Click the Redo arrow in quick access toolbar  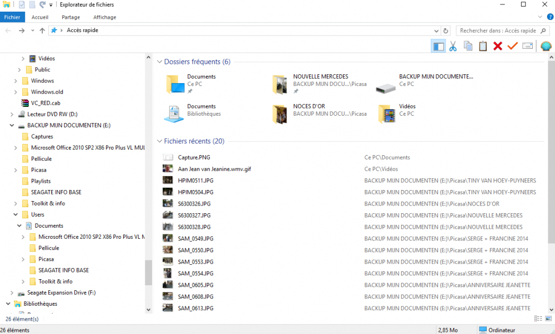41,4
